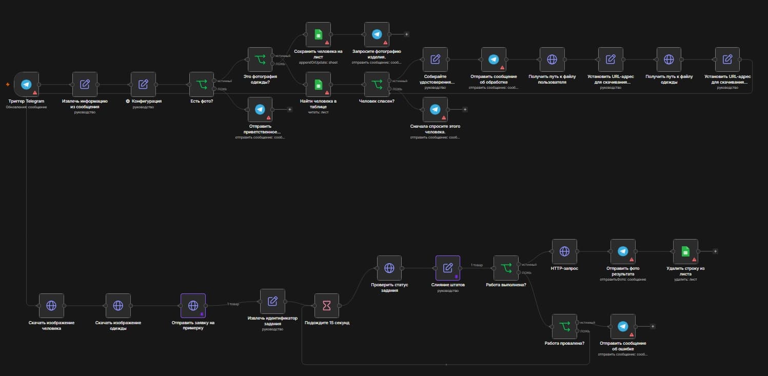Viewport: 768px width, 376px height.
Task: Select the Триггер Telegram trigger node
Action: pyautogui.click(x=26, y=84)
